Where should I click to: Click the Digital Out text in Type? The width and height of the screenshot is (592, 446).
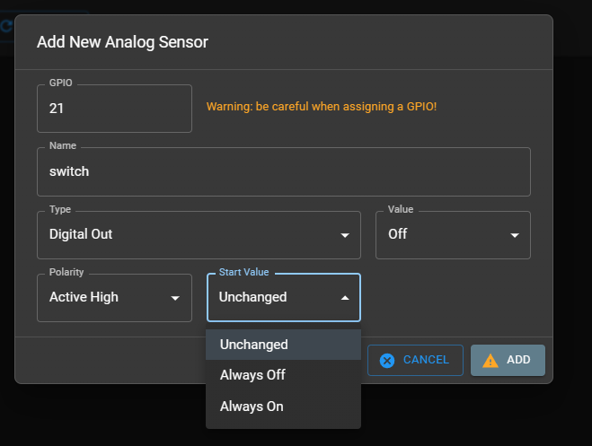(x=81, y=234)
